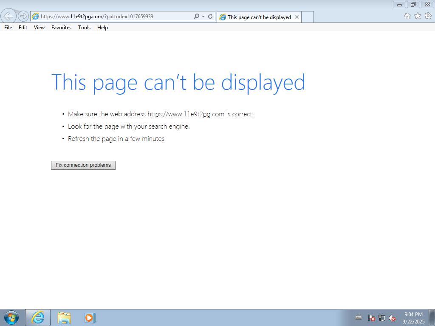
Task: Close the "This page can't be displayed" tab
Action: [297, 17]
